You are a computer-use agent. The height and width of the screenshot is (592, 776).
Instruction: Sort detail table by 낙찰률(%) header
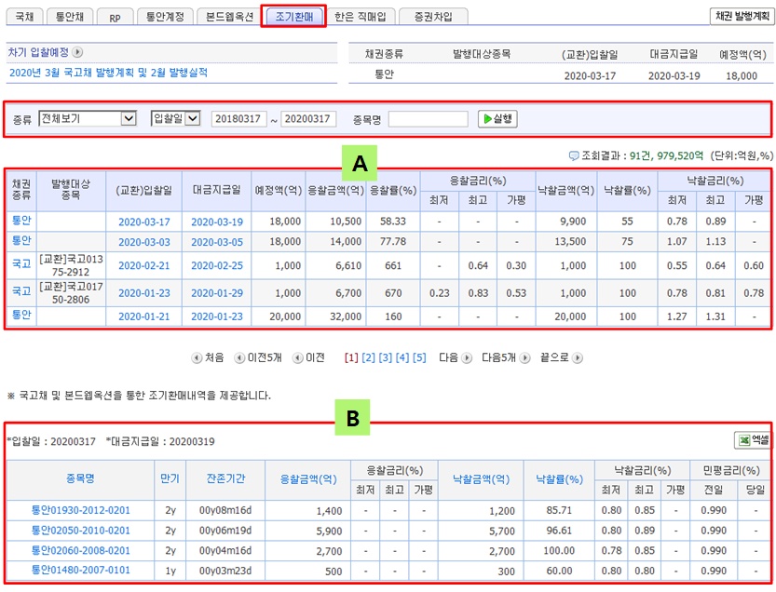(x=560, y=479)
